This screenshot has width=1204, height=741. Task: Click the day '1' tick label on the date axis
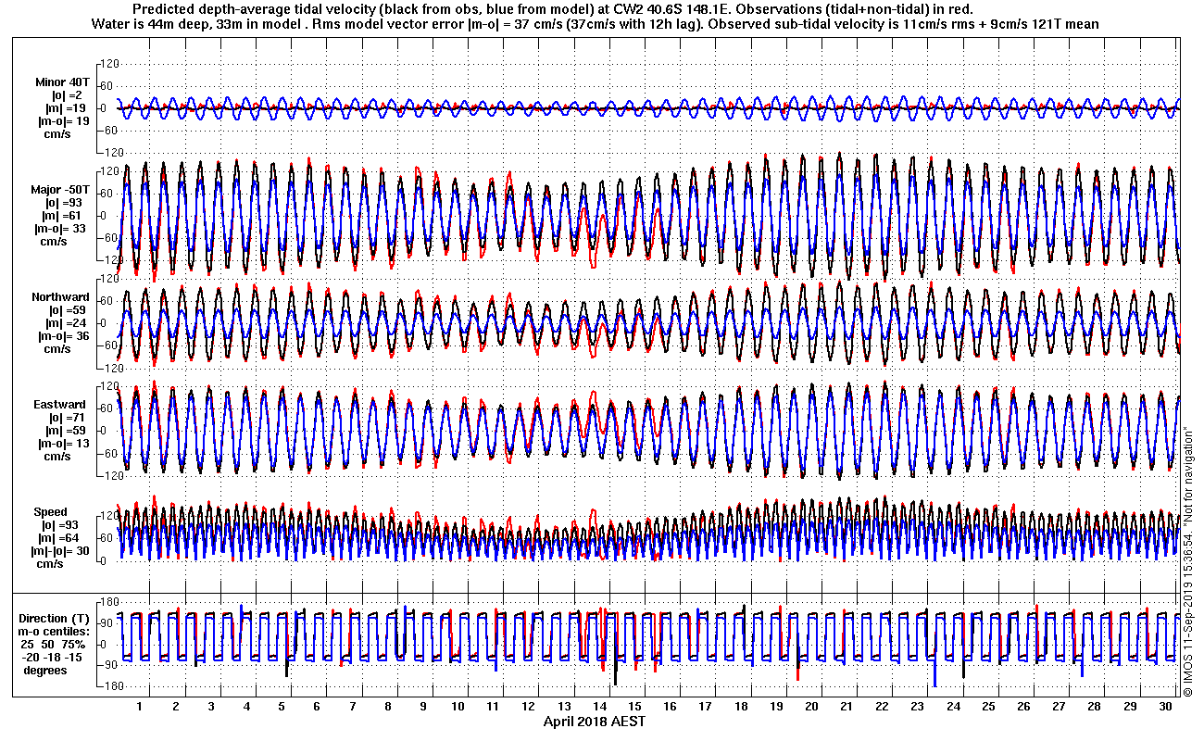(140, 707)
